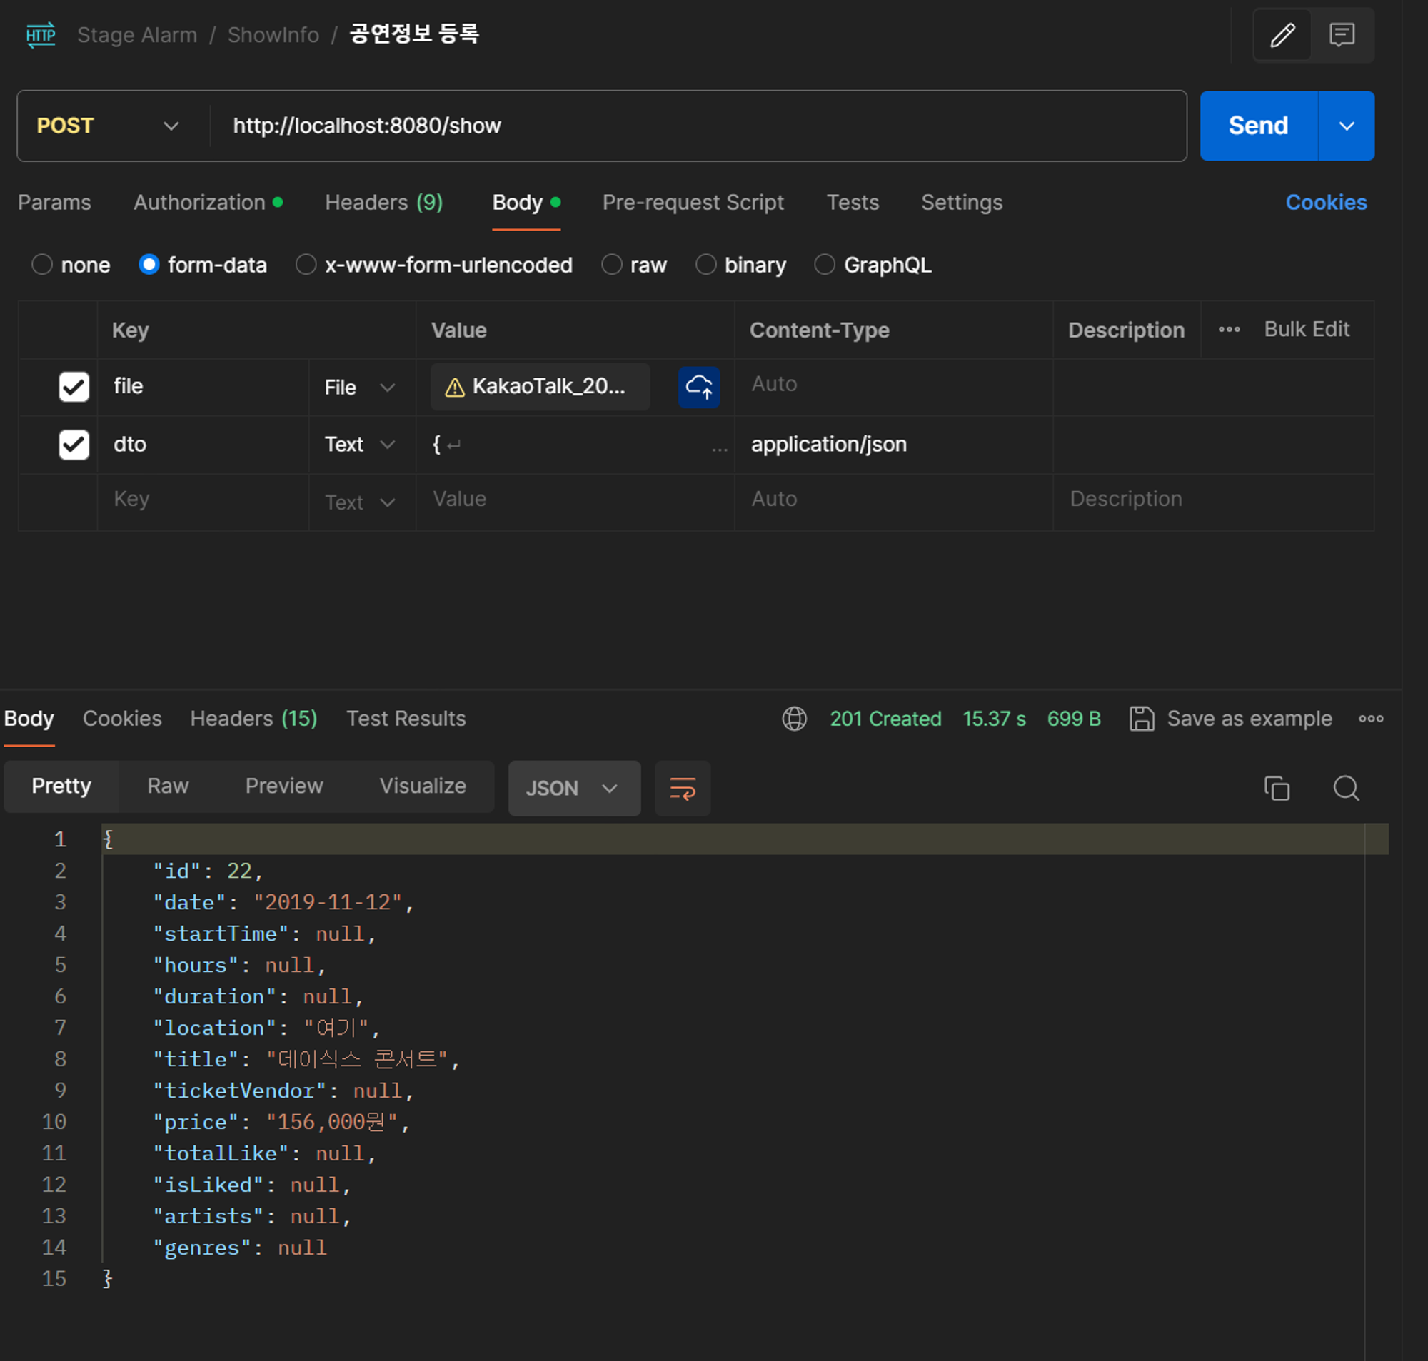Click the request URL field
Image resolution: width=1428 pixels, height=1361 pixels.
tap(697, 126)
